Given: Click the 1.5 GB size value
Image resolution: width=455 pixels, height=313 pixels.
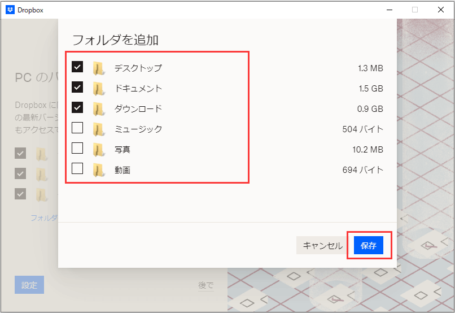Looking at the screenshot, I should (371, 89).
